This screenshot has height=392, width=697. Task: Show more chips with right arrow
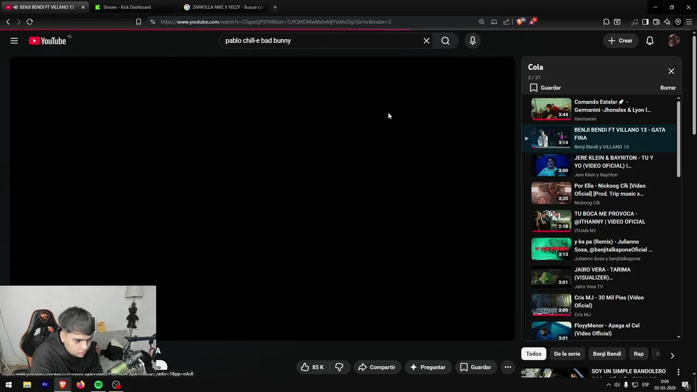click(672, 356)
